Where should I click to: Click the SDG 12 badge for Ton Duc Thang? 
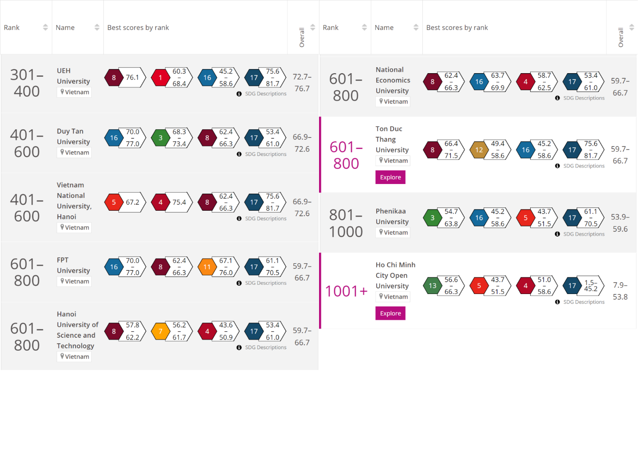point(479,150)
